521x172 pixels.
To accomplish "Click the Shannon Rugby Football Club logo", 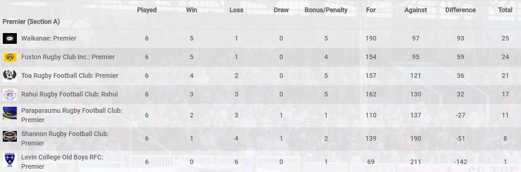I will (x=10, y=137).
